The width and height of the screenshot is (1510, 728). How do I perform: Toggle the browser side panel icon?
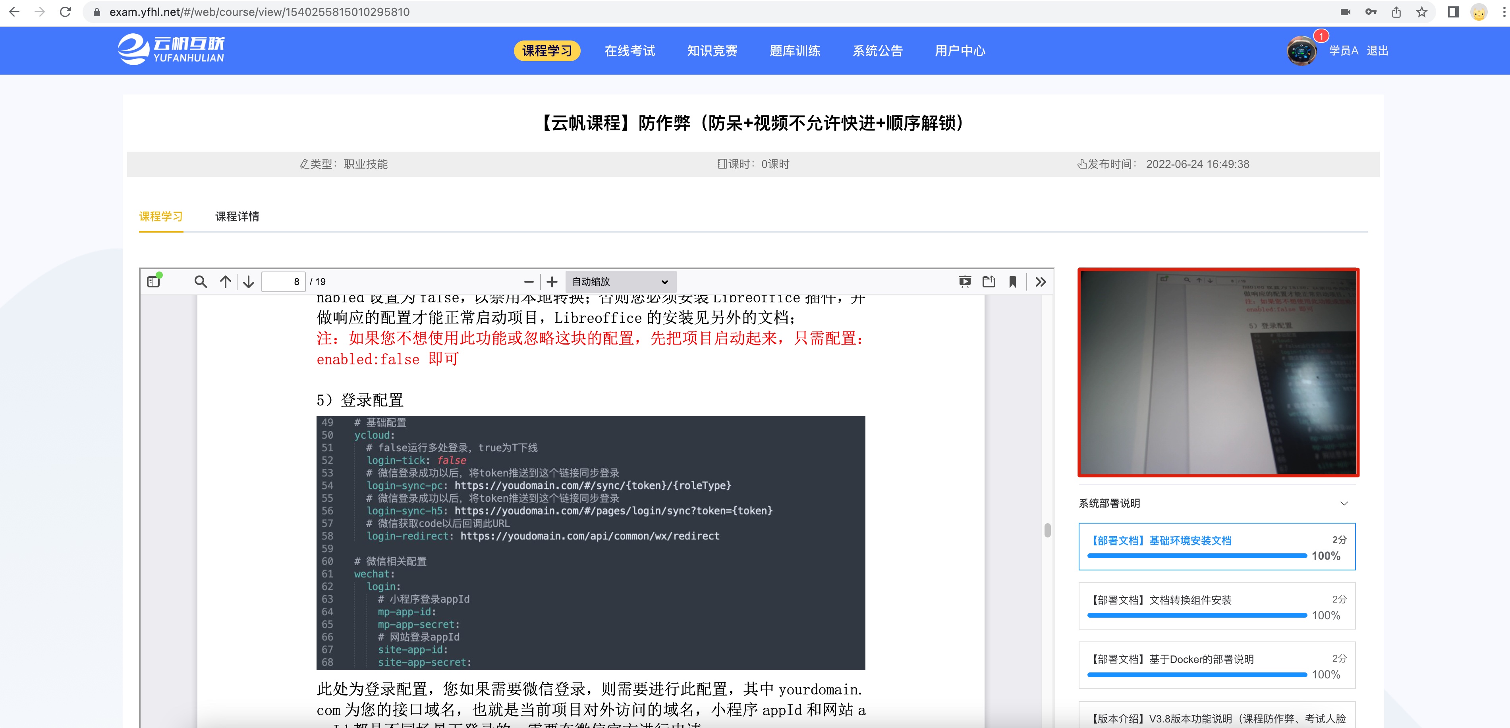[x=1453, y=12]
